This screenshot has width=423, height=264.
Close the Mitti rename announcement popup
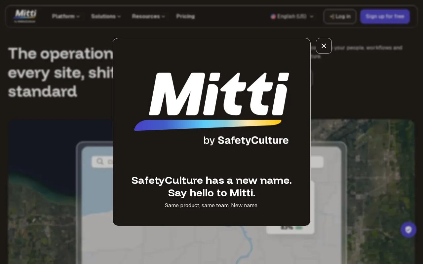point(324,46)
